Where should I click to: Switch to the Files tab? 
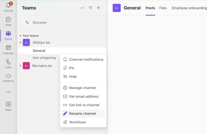(163, 8)
